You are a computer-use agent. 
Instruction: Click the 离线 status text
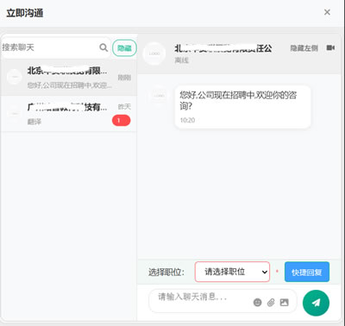click(182, 60)
